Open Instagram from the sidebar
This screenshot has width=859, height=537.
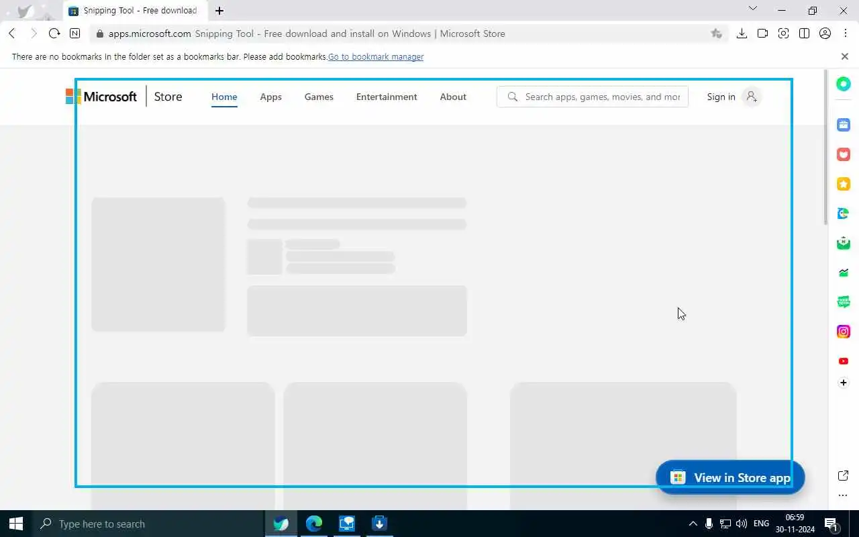click(x=844, y=332)
